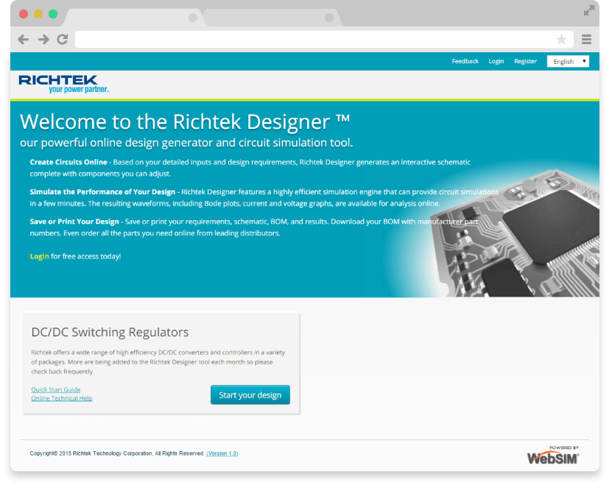The height and width of the screenshot is (491, 609).
Task: Click the green maximize window button
Action: pyautogui.click(x=53, y=15)
